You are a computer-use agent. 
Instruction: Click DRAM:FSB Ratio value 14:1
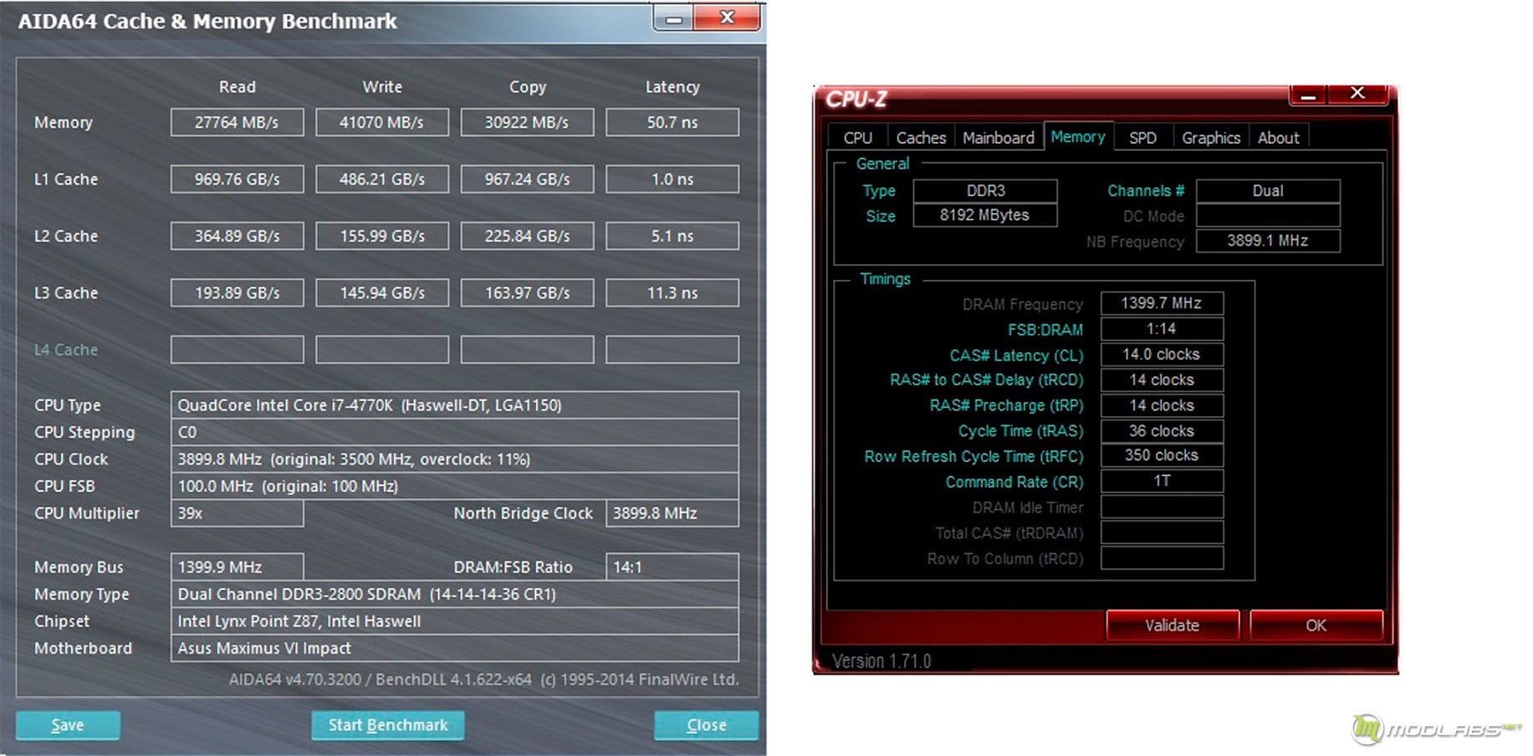672,566
